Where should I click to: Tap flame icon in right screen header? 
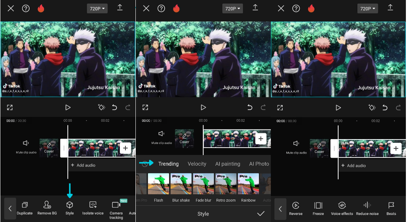[x=311, y=9]
